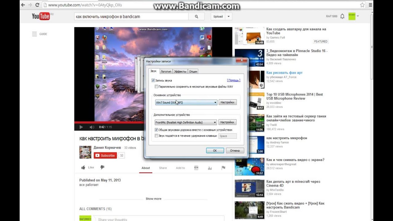Like the video with thumbs up icon

point(83,168)
